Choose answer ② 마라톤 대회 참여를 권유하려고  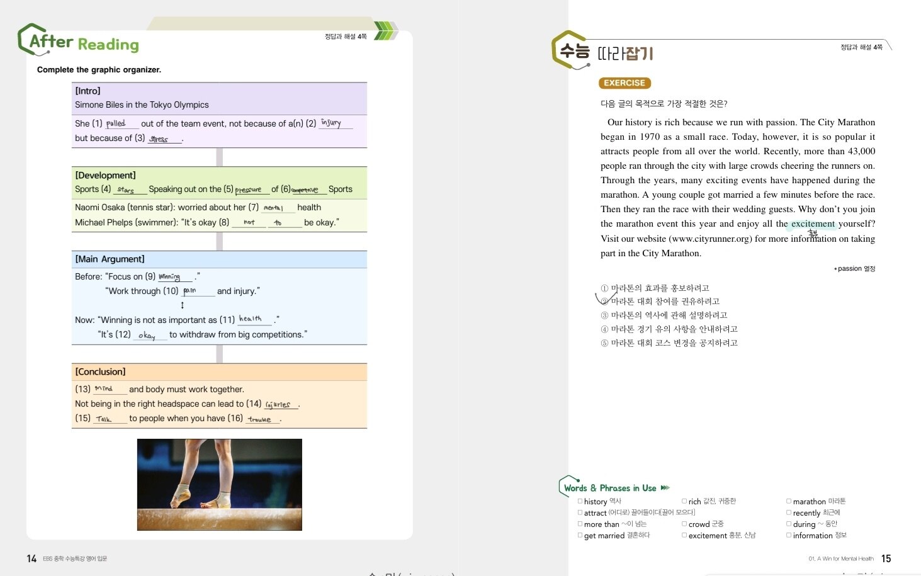click(660, 302)
